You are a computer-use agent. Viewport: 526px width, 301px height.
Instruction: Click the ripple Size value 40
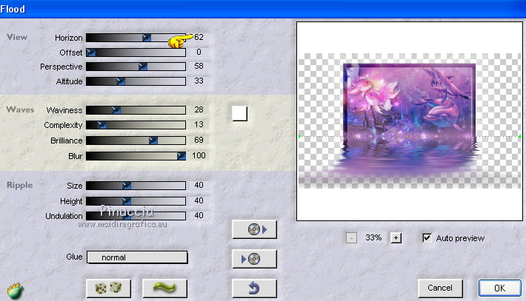point(199,185)
